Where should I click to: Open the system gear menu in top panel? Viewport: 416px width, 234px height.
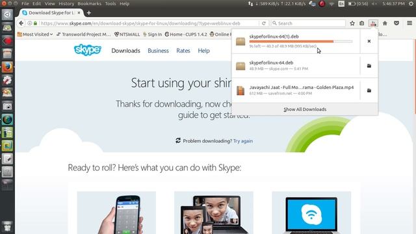coord(411,4)
